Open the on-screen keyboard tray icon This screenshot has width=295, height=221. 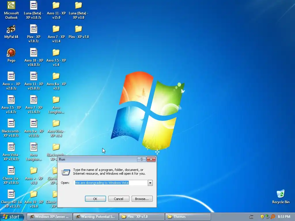(251, 217)
